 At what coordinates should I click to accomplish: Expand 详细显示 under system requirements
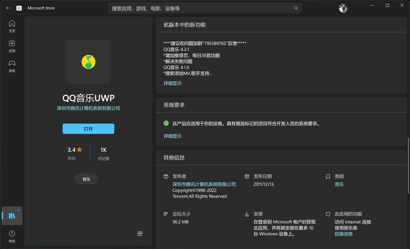173,136
